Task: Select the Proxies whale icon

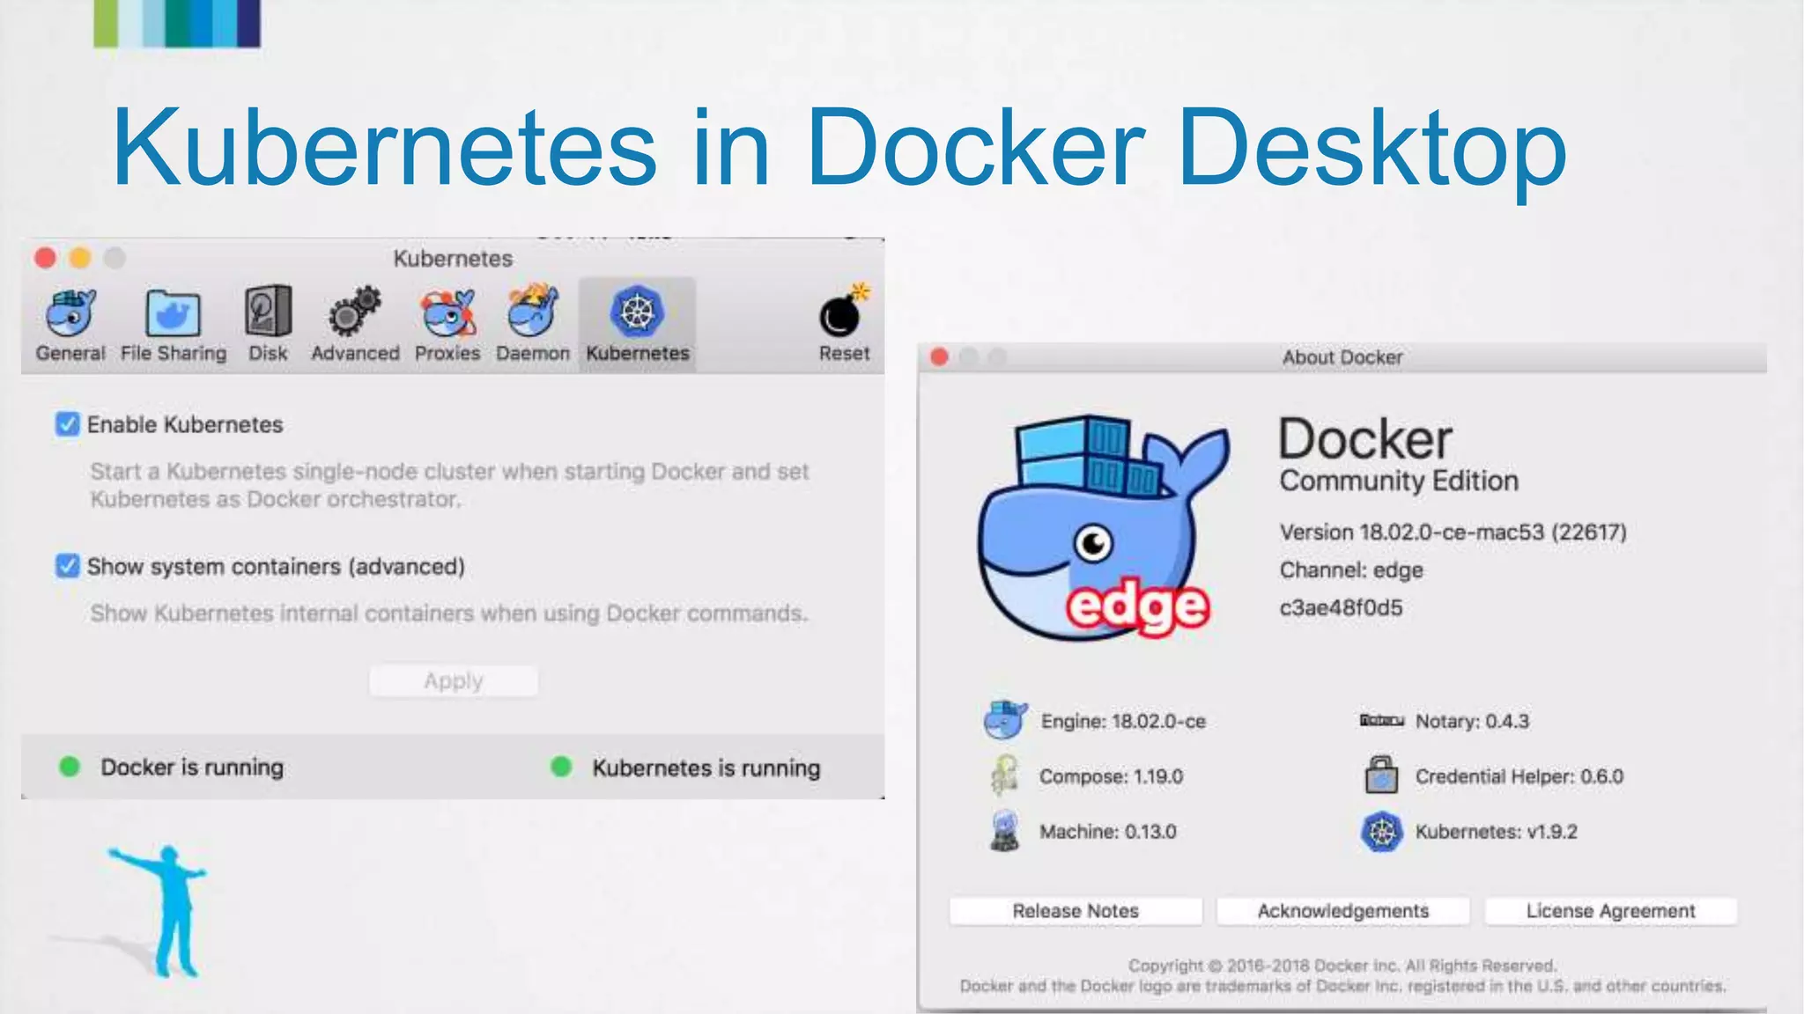Action: click(448, 312)
